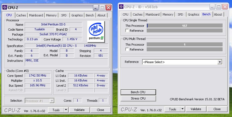Go to the Graphics tab in left window
This screenshot has height=117, width=232.
77,15
